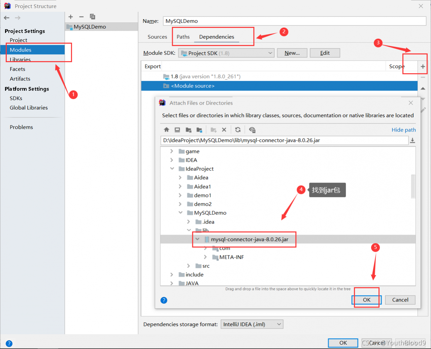Expand the include folder
Image resolution: width=431 pixels, height=349 pixels.
click(172, 274)
